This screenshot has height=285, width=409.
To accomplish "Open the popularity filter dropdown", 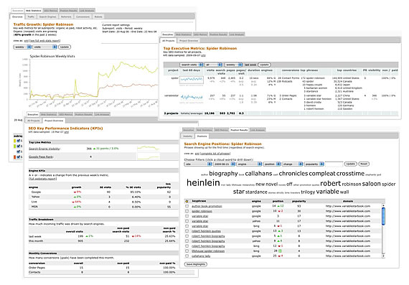I will pos(314,164).
